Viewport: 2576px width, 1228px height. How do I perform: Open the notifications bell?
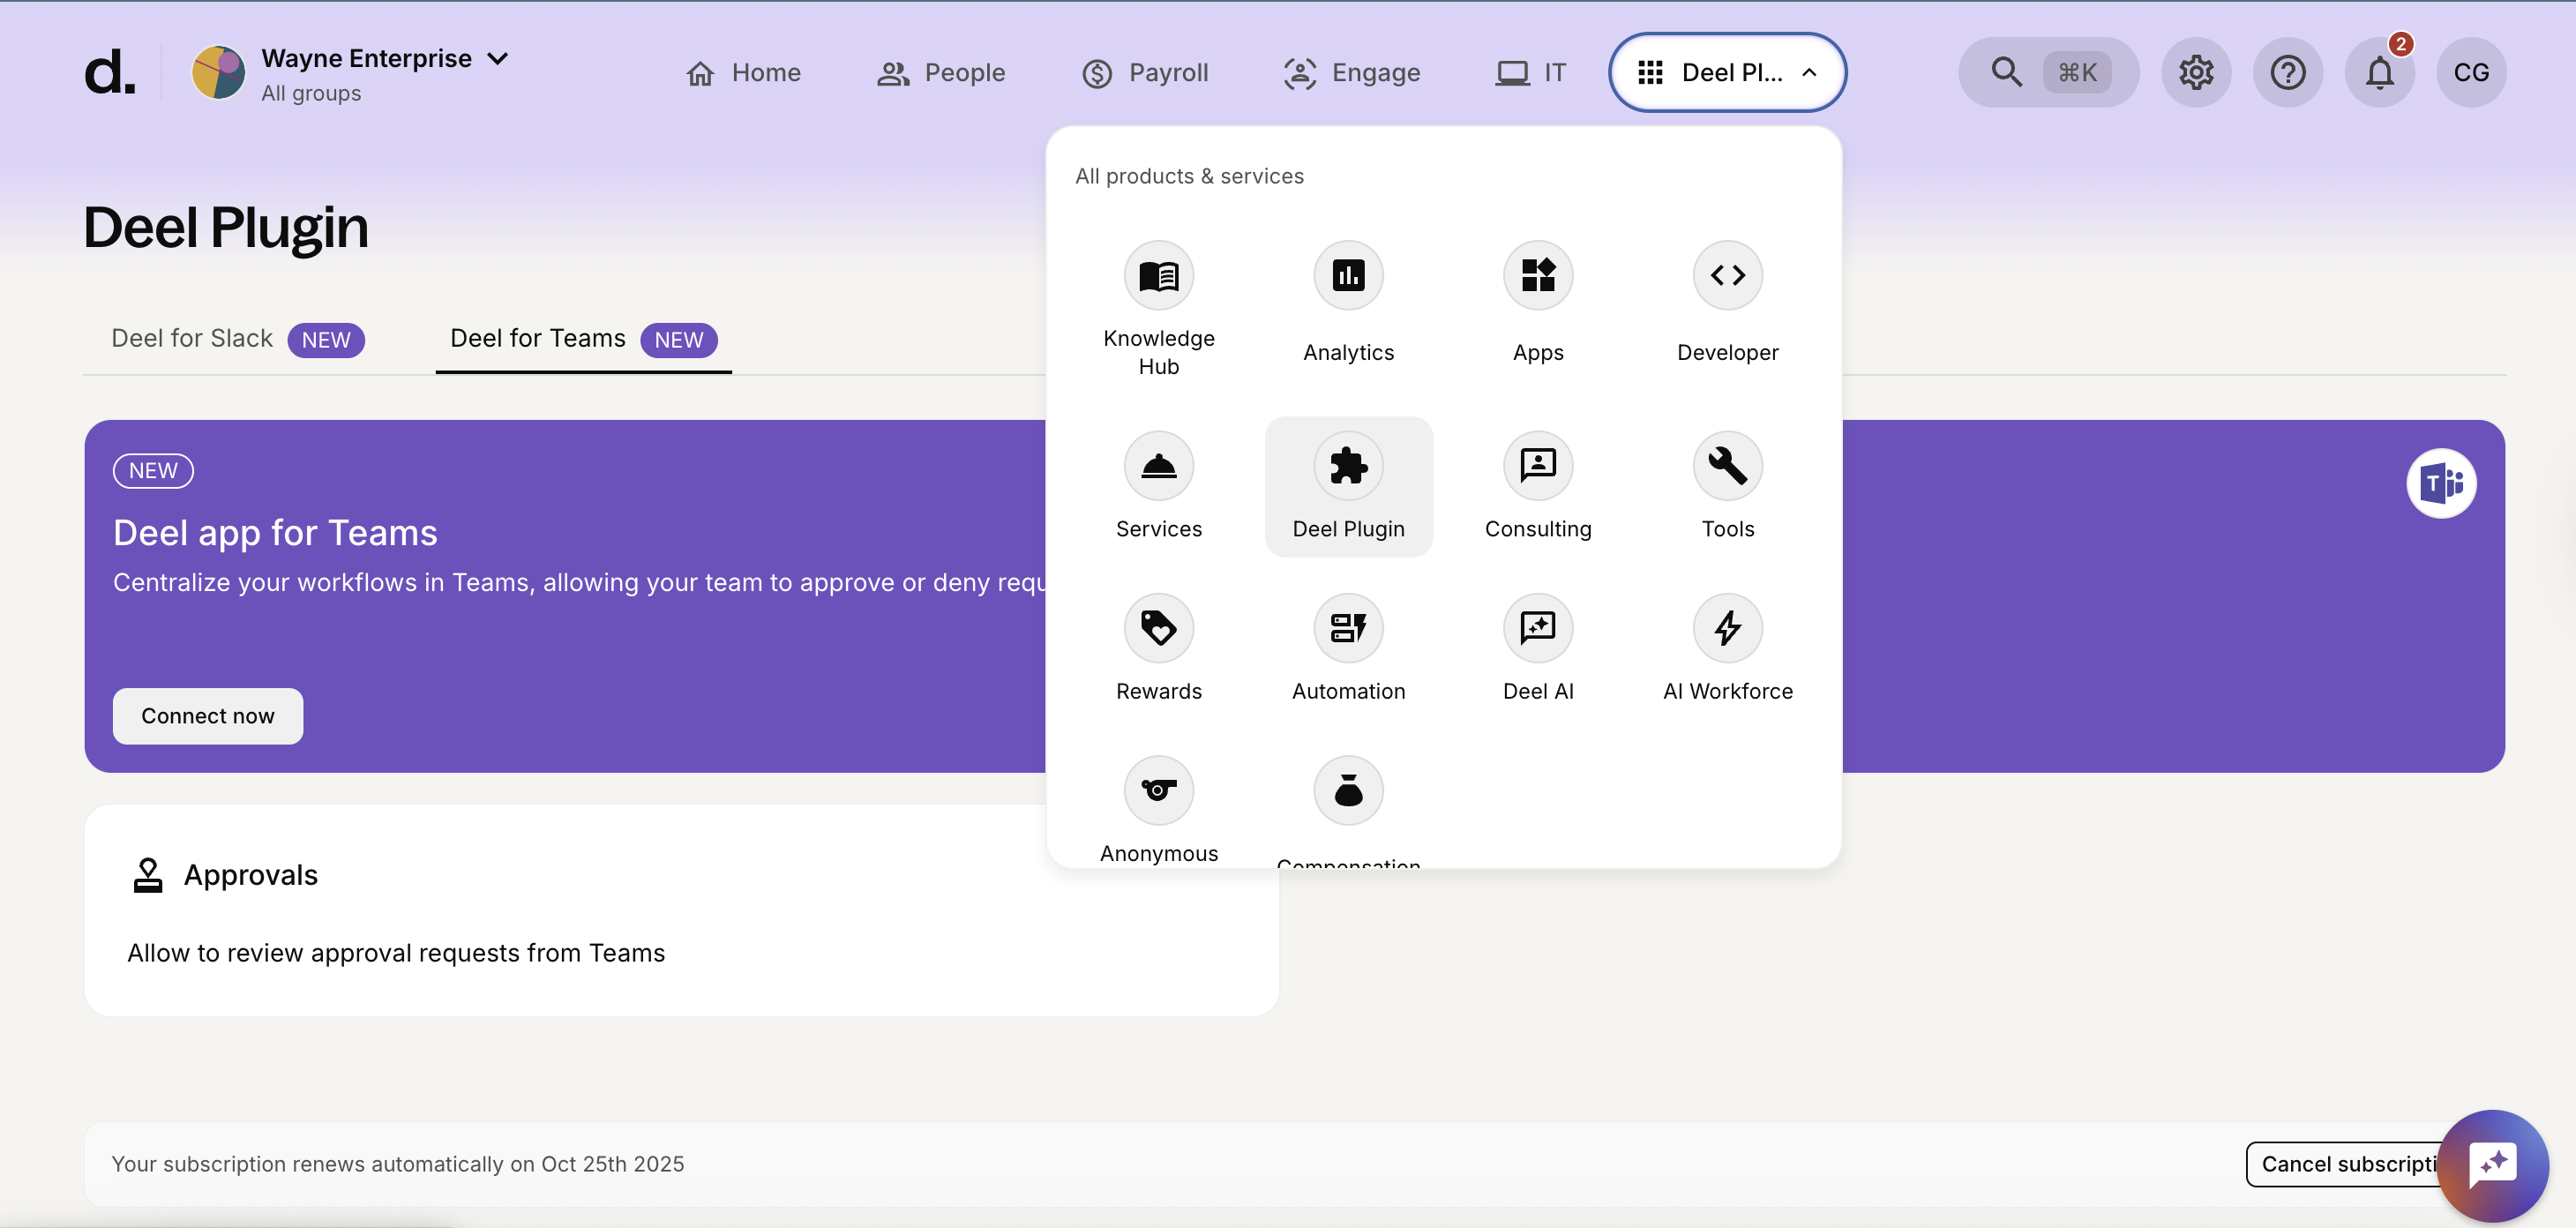2379,73
